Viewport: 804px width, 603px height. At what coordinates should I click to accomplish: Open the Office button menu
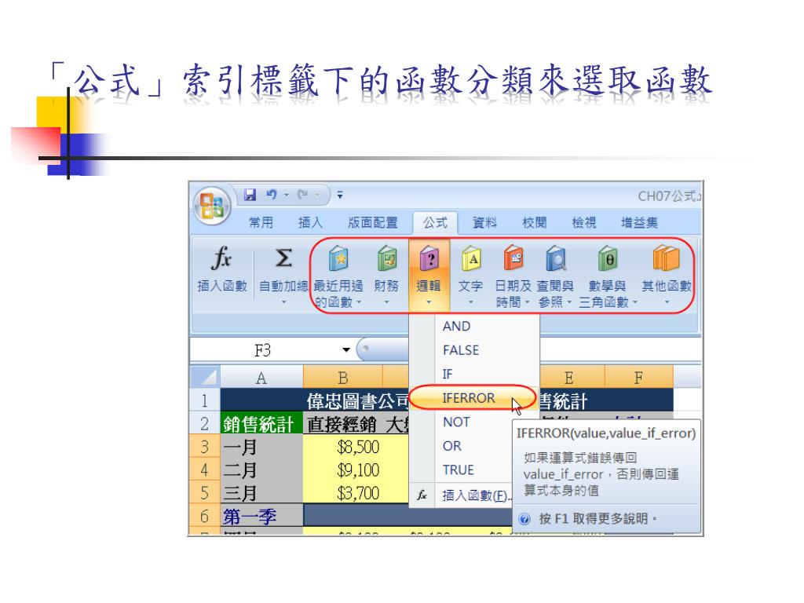click(x=212, y=206)
